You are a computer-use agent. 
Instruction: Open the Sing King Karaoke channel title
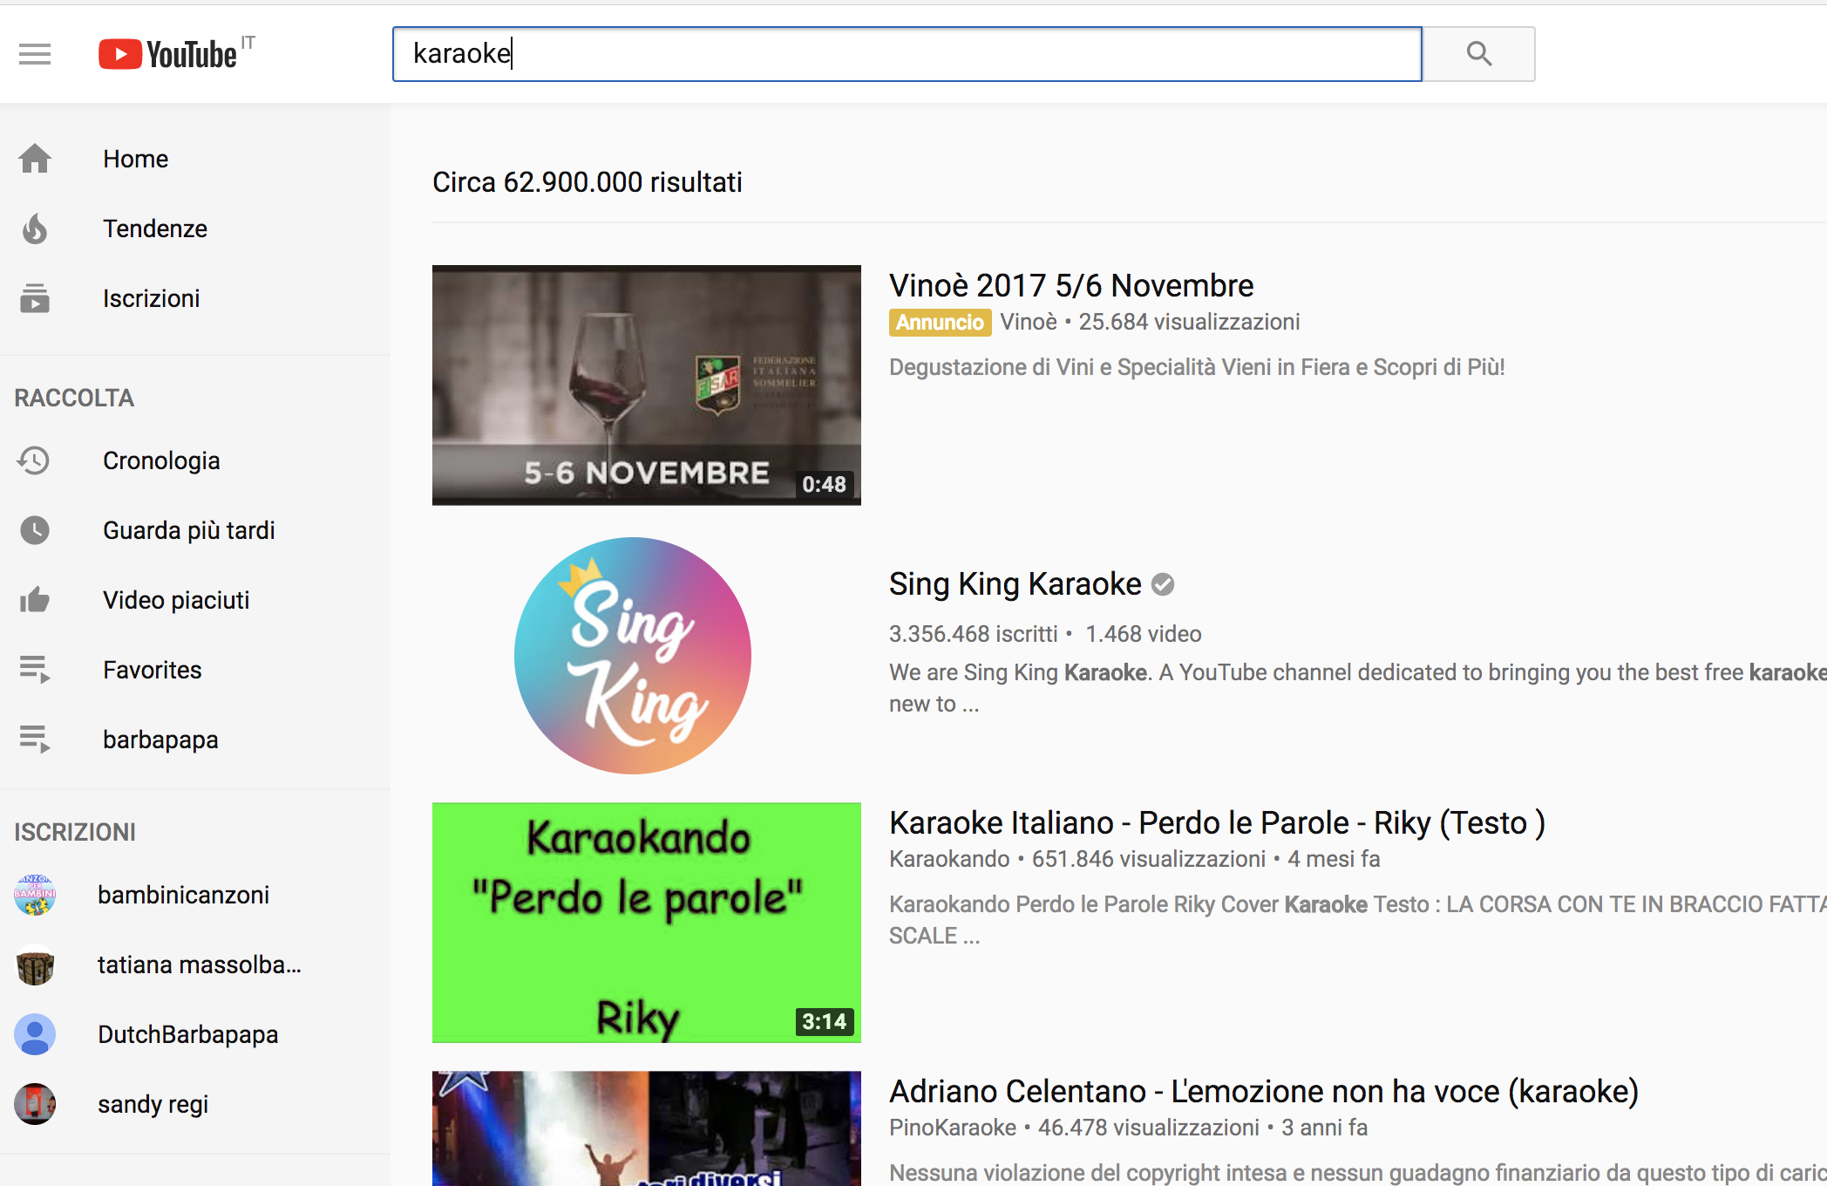pos(1015,584)
